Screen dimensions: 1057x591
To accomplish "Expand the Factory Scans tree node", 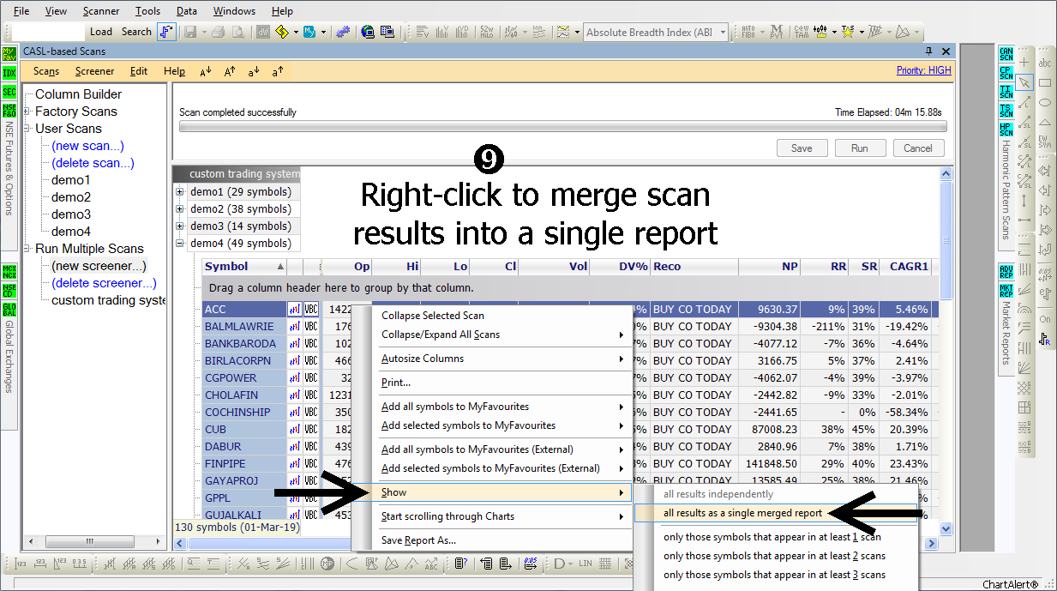I will click(27, 112).
